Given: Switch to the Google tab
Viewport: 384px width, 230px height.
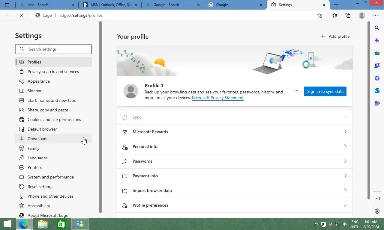Looking at the screenshot, I should (x=235, y=5).
